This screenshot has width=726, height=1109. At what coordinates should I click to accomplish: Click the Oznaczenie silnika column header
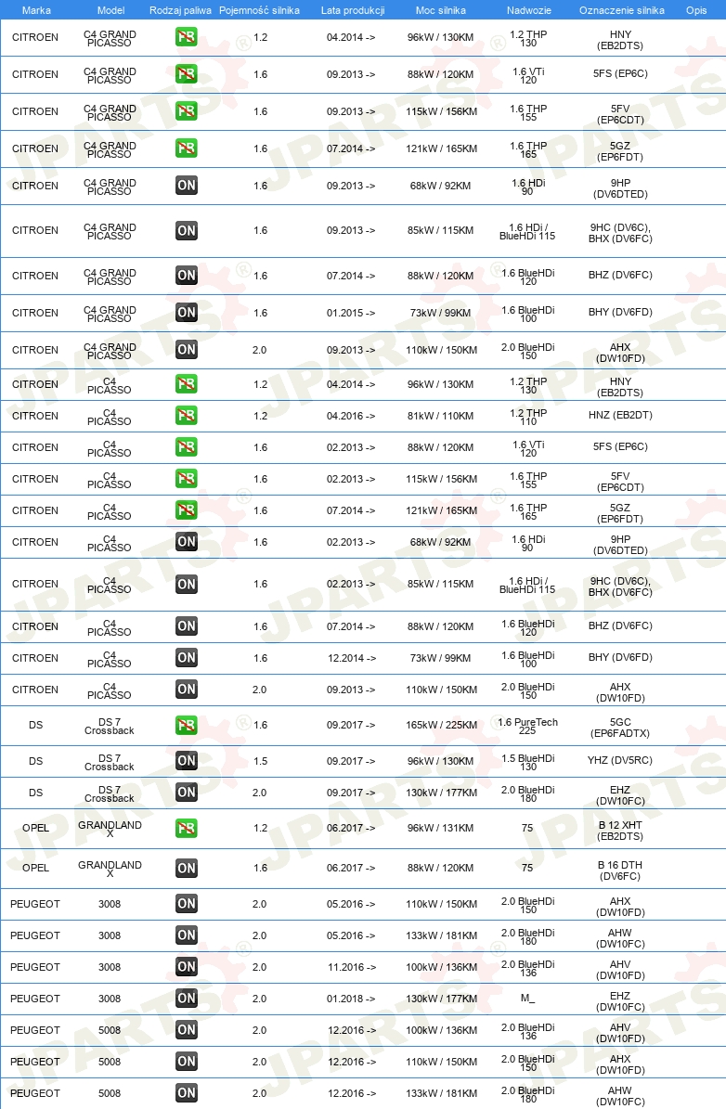coord(621,10)
